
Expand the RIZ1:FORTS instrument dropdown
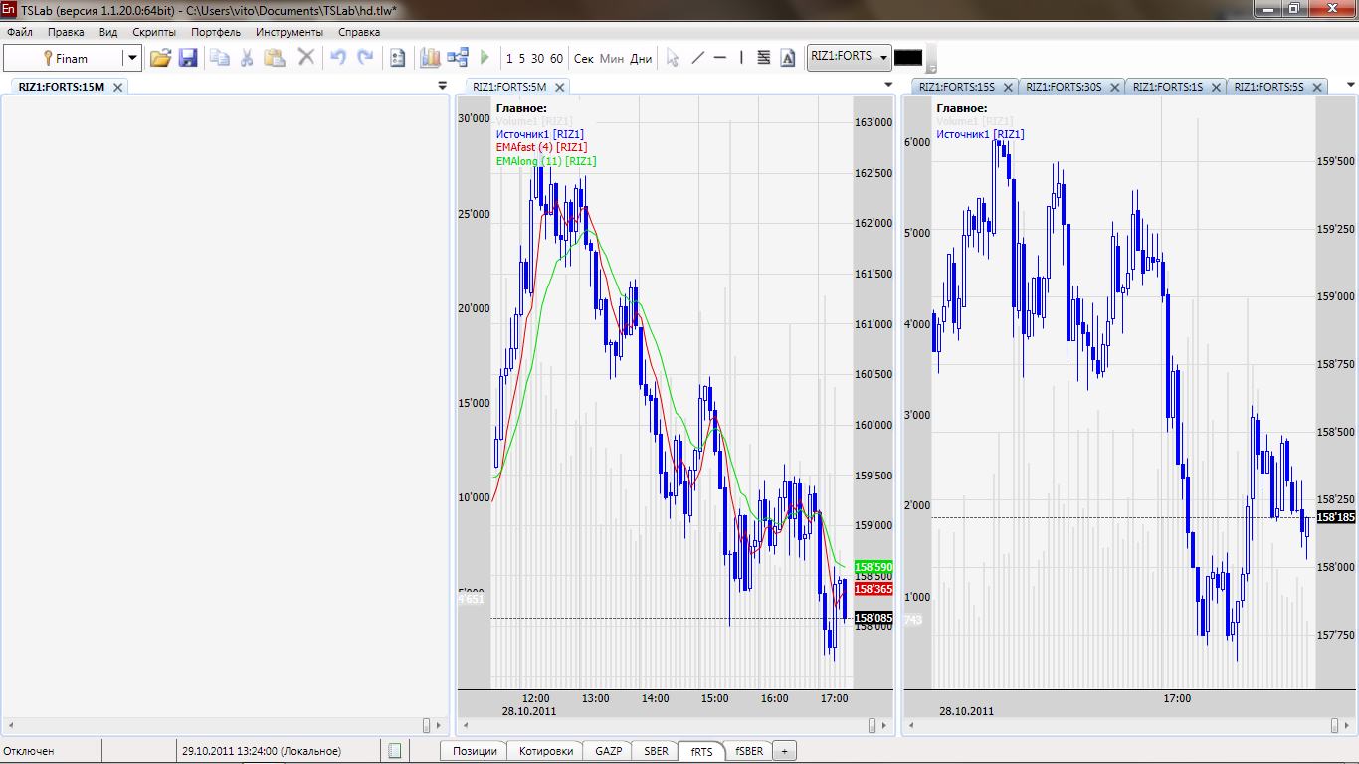click(882, 57)
